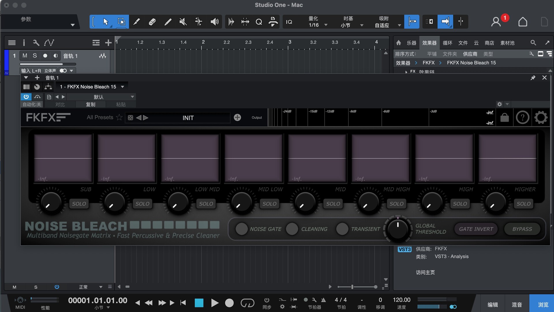Click the GATE INVERT button
Image resolution: width=554 pixels, height=312 pixels.
pyautogui.click(x=476, y=229)
